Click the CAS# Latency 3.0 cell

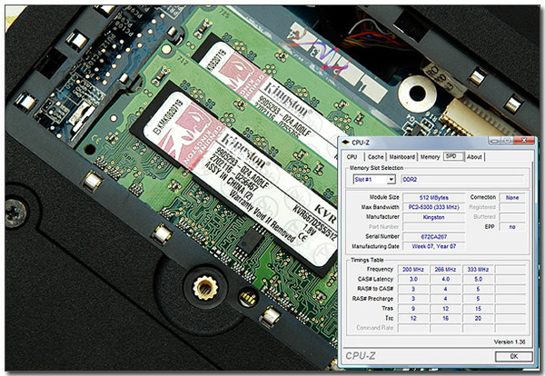click(413, 279)
